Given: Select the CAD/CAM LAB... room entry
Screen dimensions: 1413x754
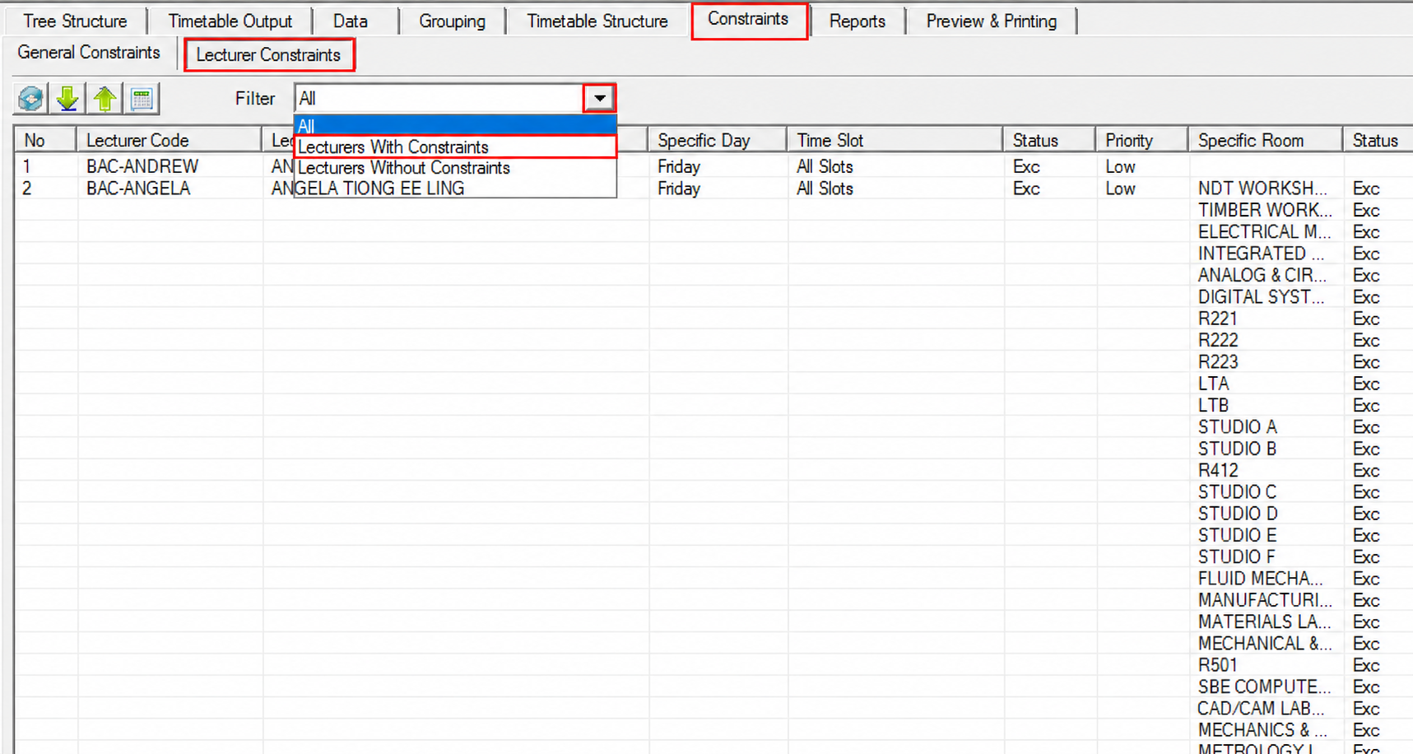Looking at the screenshot, I should [1261, 709].
